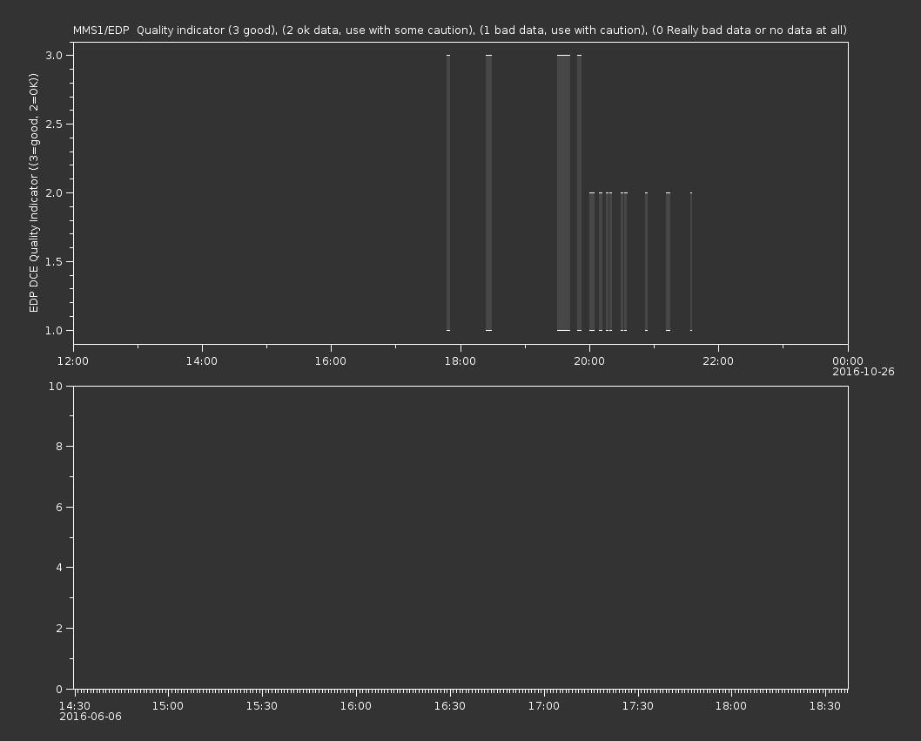Select the 2.5 y-axis tick label

coord(54,124)
